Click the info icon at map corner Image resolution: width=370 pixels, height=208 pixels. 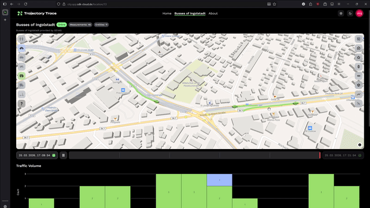click(360, 145)
